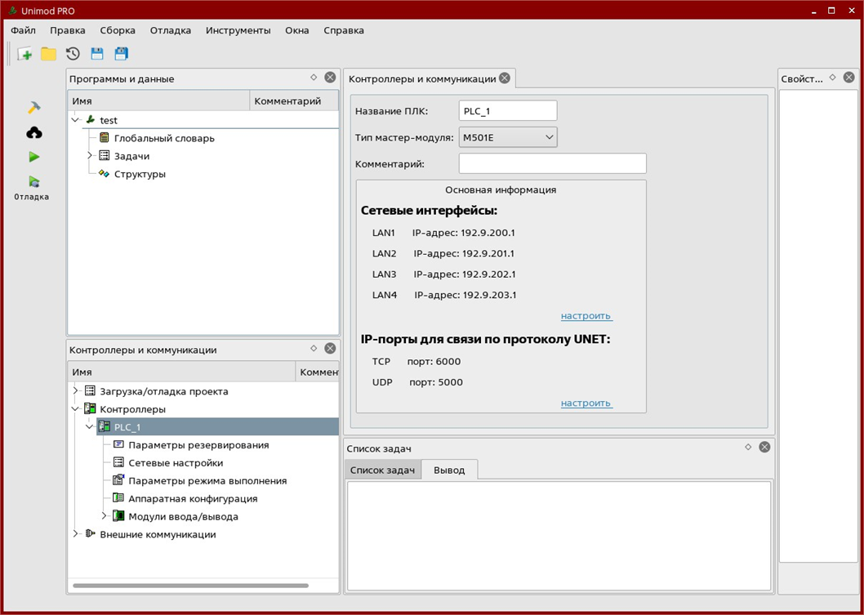Upload project to controller cloud icon
Screen dimensions: 864x615
[x=34, y=132]
